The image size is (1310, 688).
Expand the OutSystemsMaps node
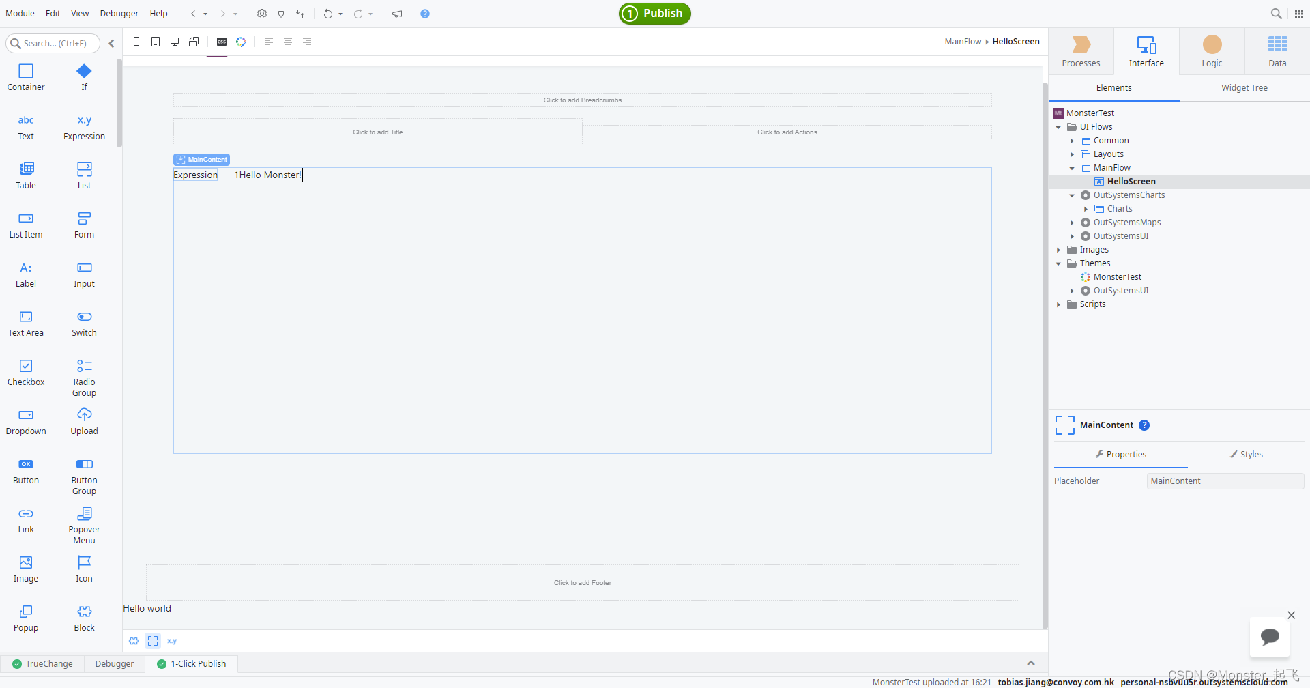click(1072, 223)
